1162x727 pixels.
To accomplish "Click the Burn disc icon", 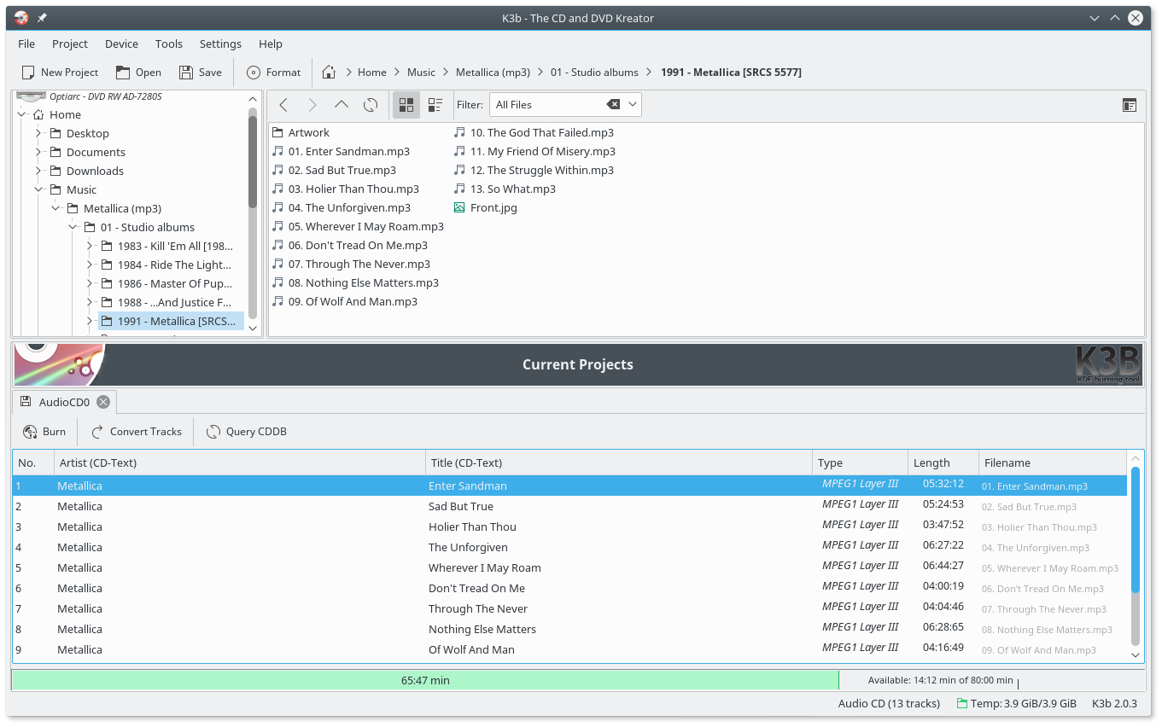I will [30, 432].
